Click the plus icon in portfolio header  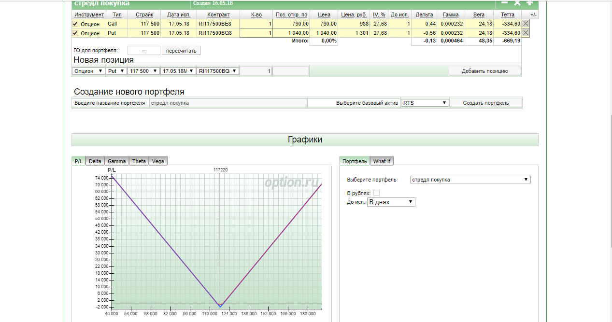(x=529, y=3)
